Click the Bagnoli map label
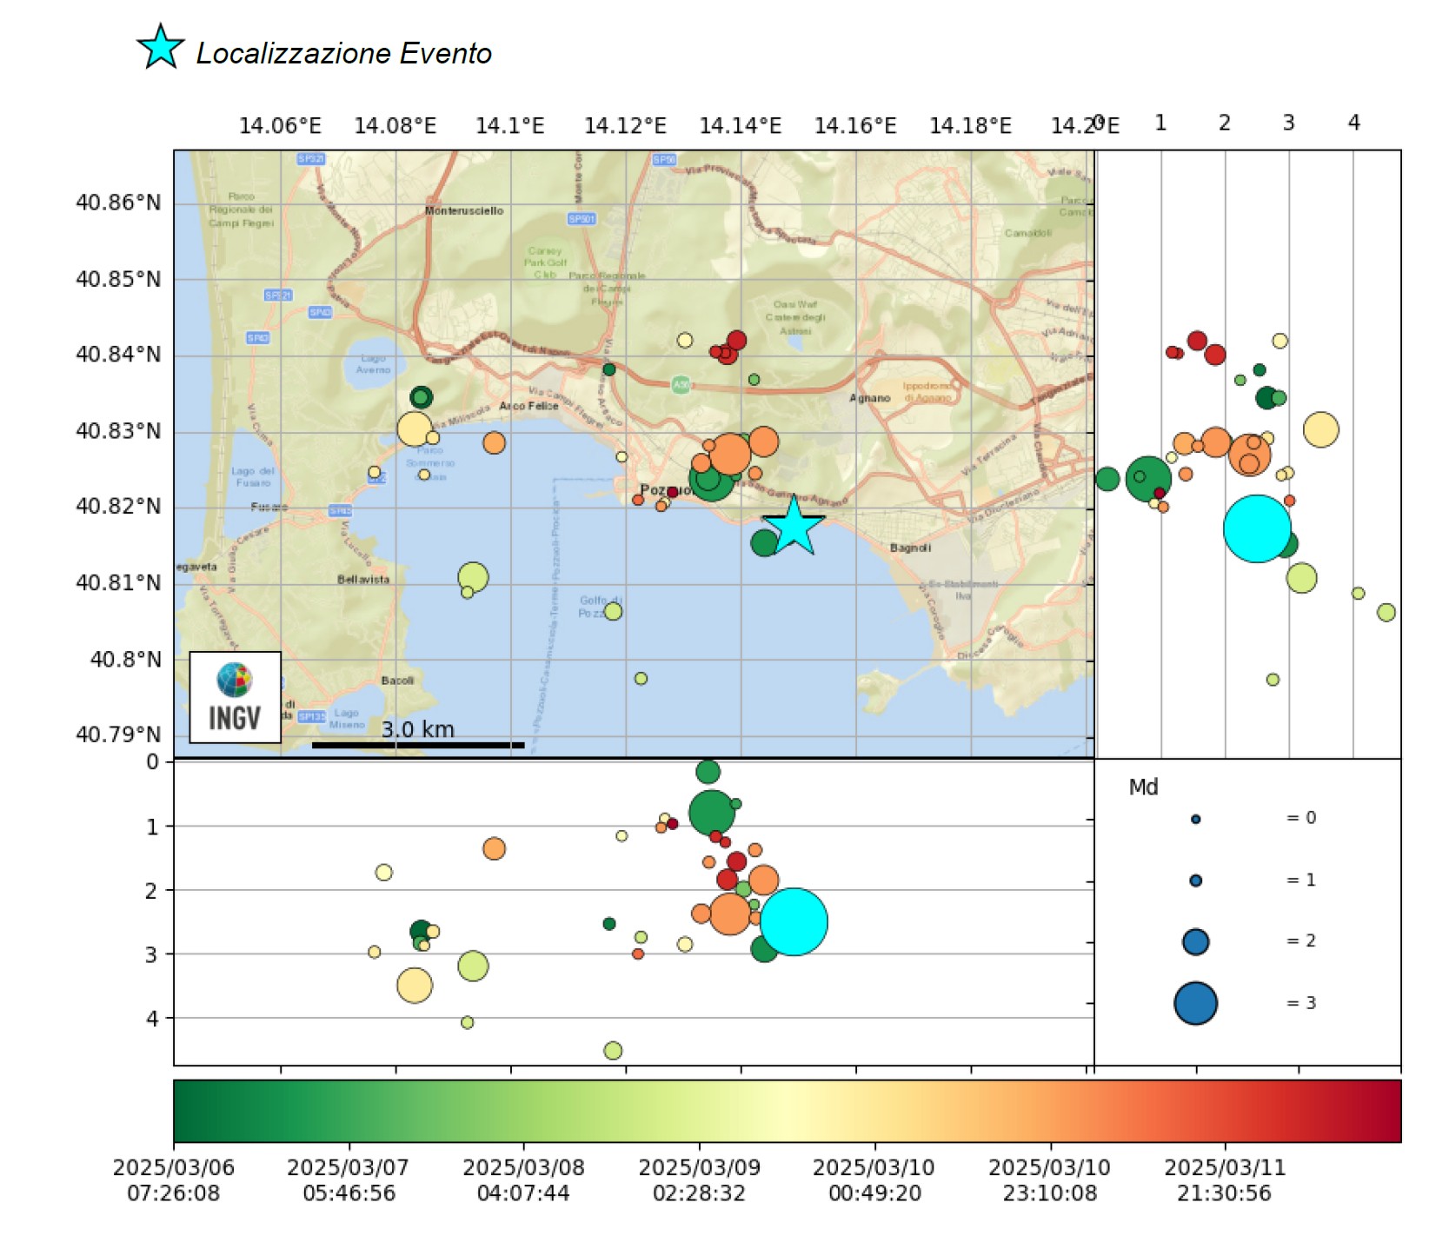 click(x=910, y=548)
